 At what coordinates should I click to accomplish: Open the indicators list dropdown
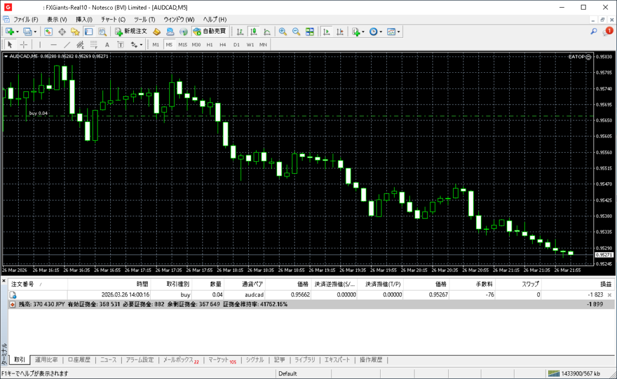363,31
